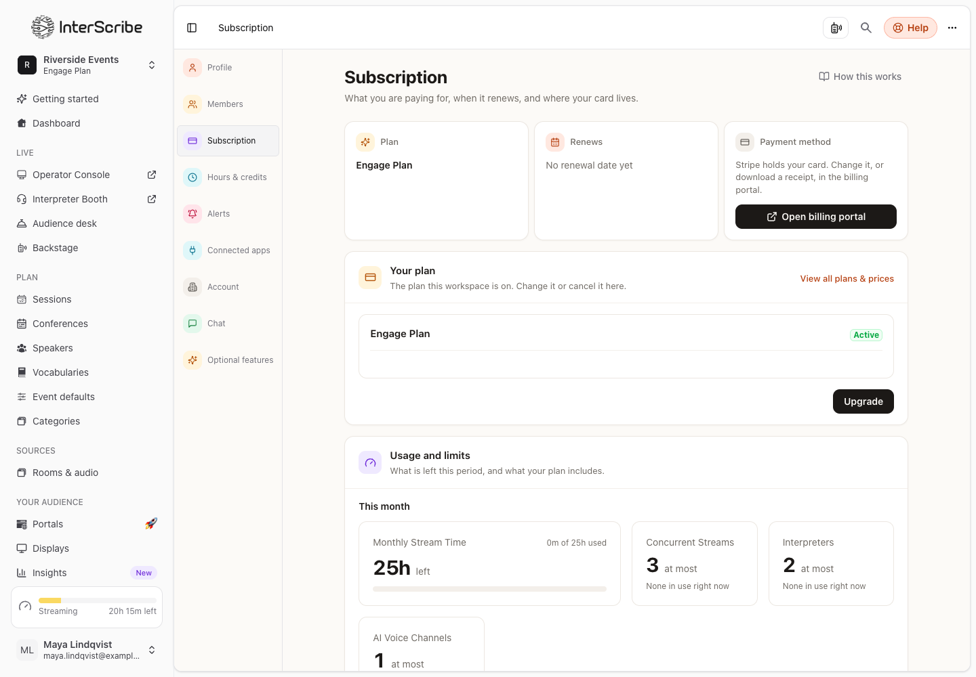
Task: Click the Hours & credits clock icon
Action: pos(192,177)
